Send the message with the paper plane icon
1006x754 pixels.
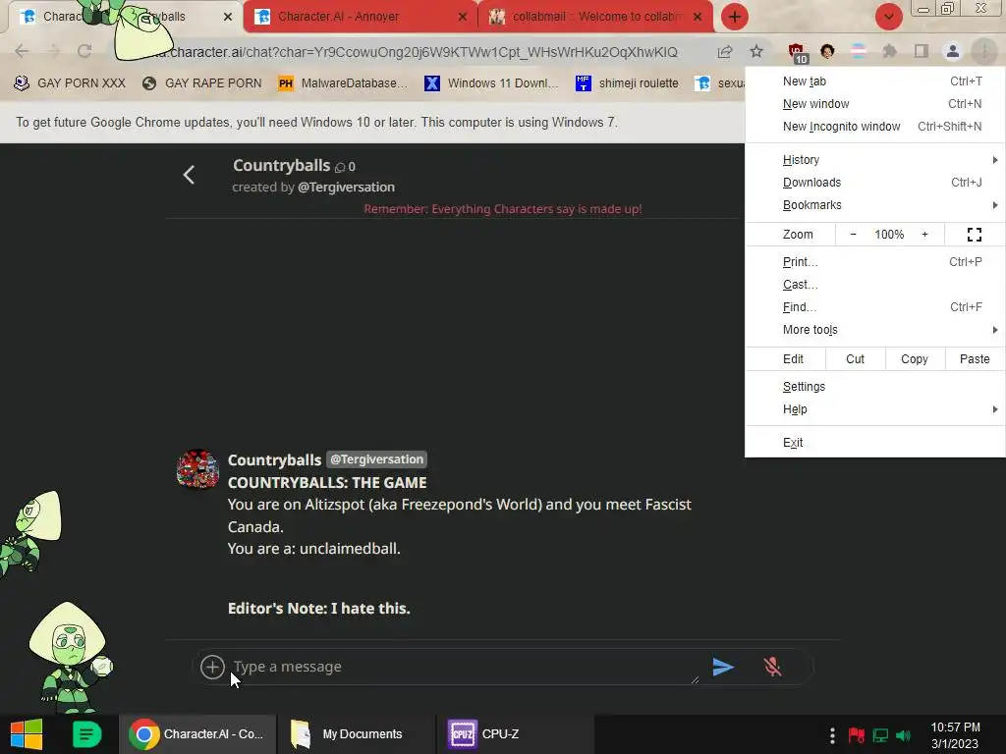(x=723, y=667)
